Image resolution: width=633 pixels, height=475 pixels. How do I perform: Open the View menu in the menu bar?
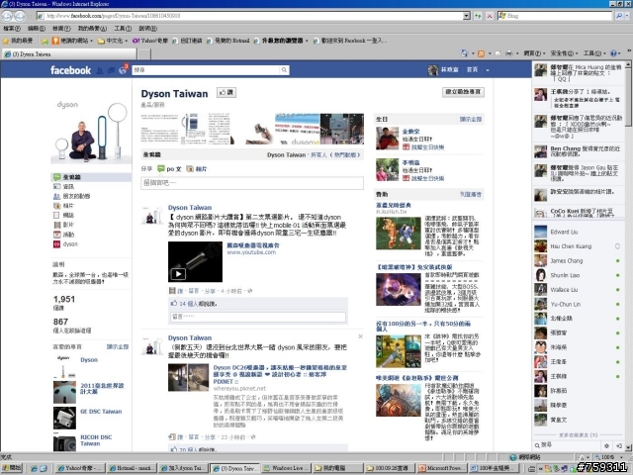point(61,29)
